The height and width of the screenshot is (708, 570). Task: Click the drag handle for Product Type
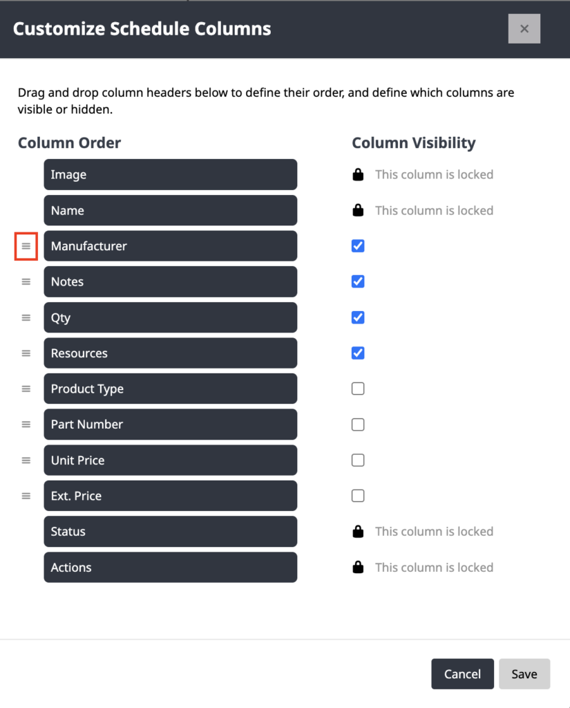[26, 389]
